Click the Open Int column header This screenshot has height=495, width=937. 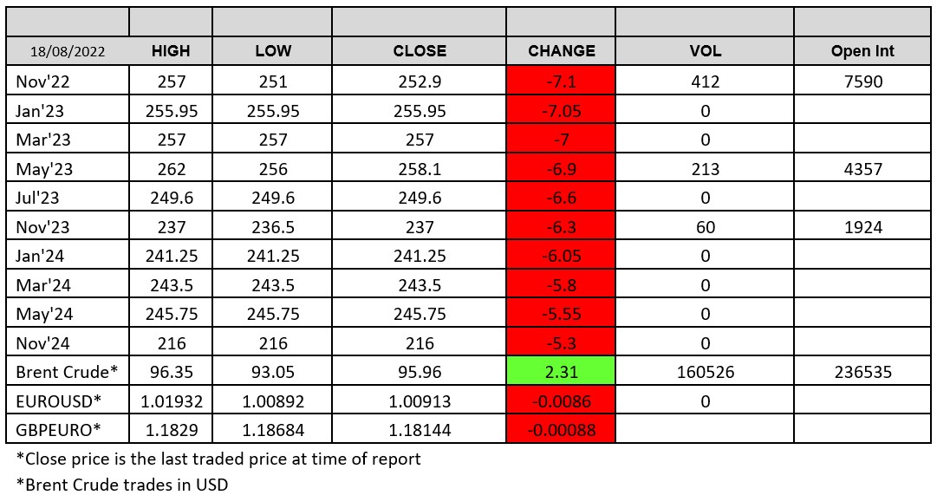point(862,51)
